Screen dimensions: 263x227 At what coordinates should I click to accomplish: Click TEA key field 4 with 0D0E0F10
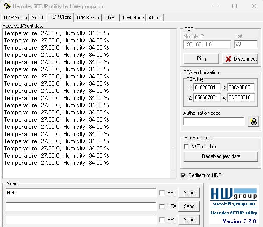(241, 97)
